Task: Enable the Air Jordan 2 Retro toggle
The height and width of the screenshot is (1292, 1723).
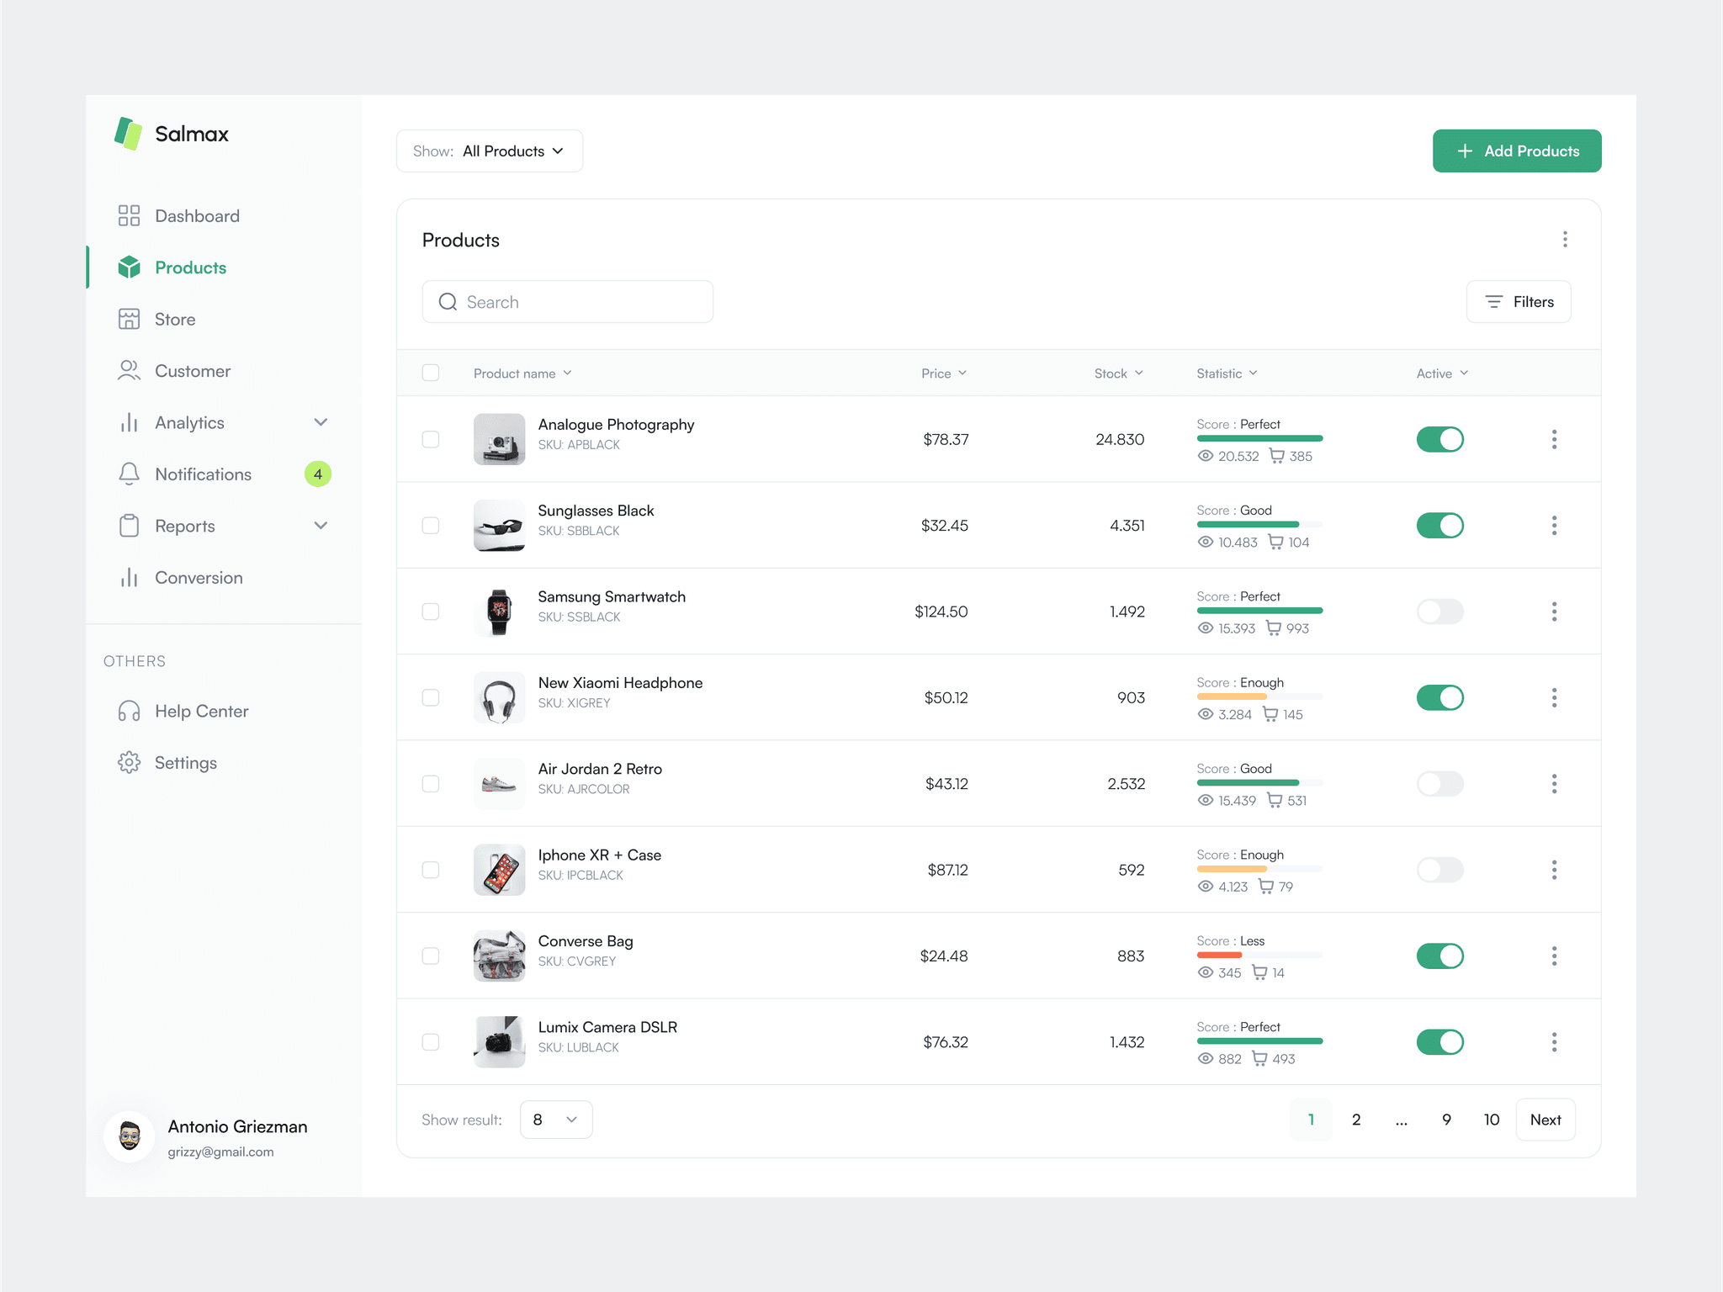Action: click(x=1439, y=784)
